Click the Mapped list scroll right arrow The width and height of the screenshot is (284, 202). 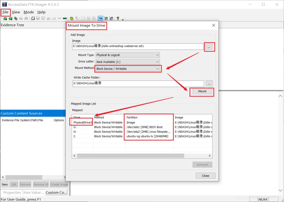point(210,156)
